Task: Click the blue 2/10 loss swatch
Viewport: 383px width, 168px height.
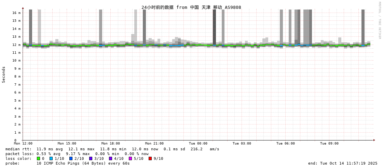Action: coord(71,158)
